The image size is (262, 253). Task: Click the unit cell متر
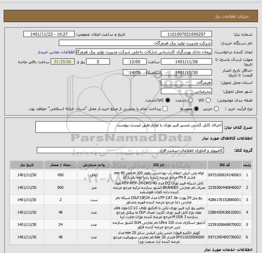click(x=94, y=187)
